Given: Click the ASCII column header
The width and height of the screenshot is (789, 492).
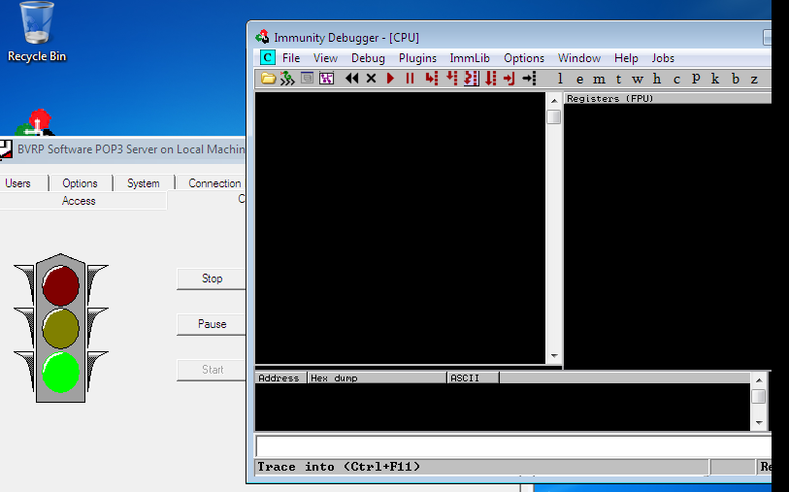Looking at the screenshot, I should tap(473, 377).
